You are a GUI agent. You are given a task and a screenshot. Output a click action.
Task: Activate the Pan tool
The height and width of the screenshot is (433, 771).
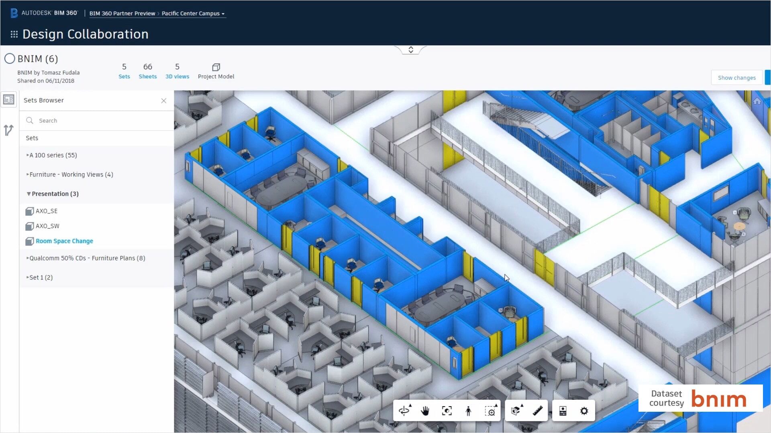[x=425, y=411]
